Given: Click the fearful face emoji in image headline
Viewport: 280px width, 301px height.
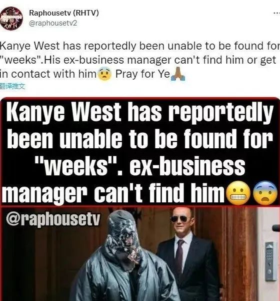Looking at the screenshot, I should pos(265,193).
